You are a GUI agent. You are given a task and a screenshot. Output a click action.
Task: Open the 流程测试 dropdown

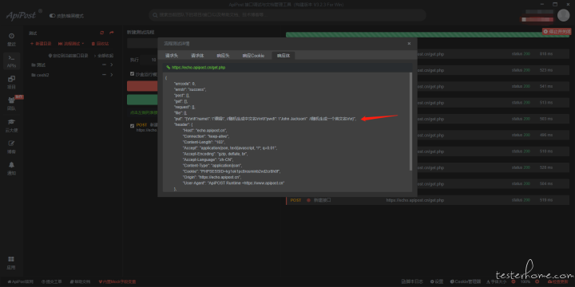pos(71,44)
